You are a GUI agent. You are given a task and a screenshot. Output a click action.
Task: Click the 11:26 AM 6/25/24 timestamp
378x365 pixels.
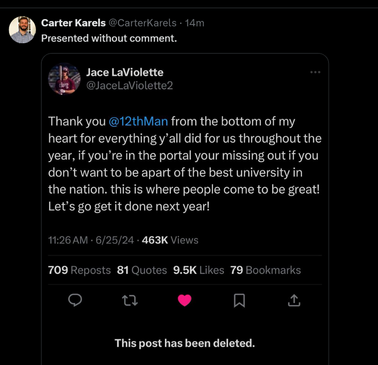(x=91, y=240)
